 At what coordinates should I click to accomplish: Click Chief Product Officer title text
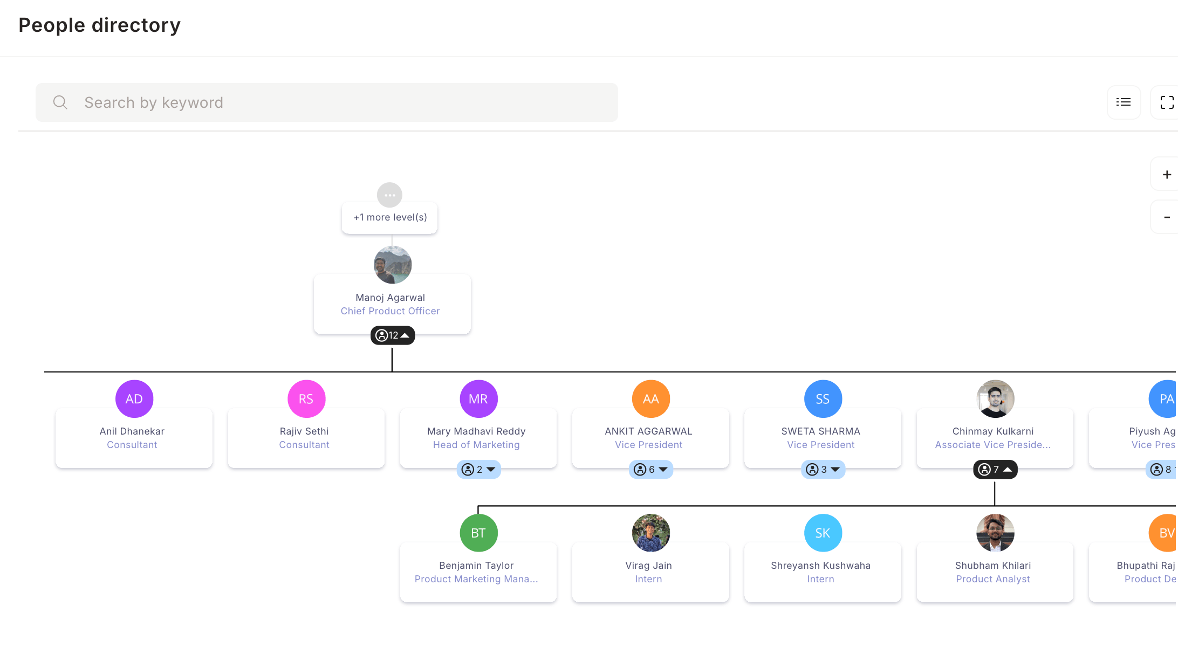pos(390,311)
